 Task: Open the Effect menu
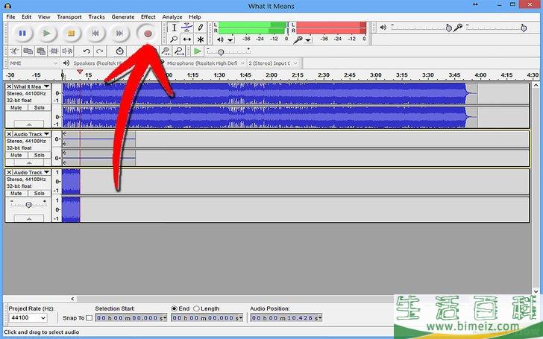tap(148, 16)
